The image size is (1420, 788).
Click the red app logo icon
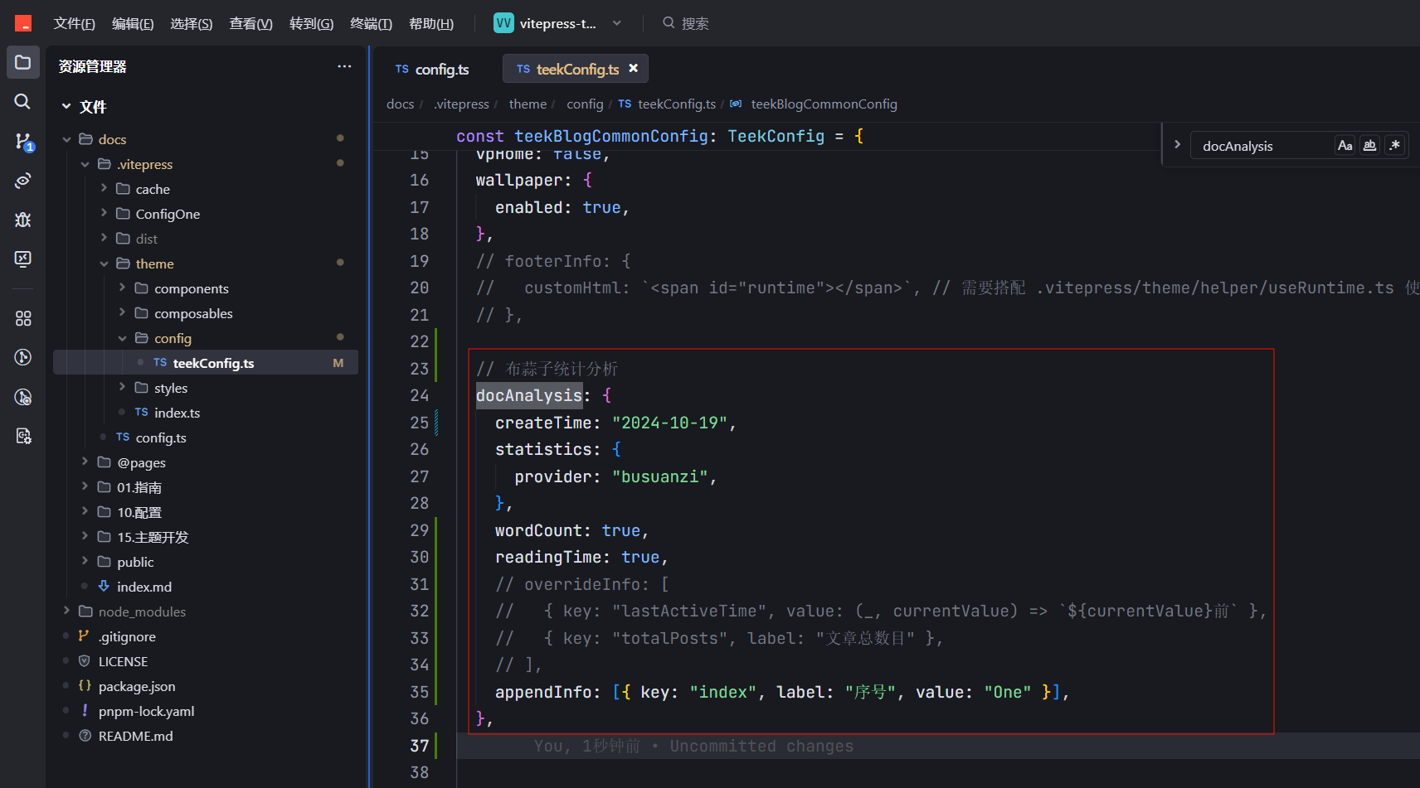23,23
